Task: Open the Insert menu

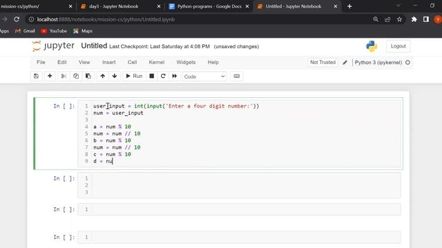Action: click(109, 62)
